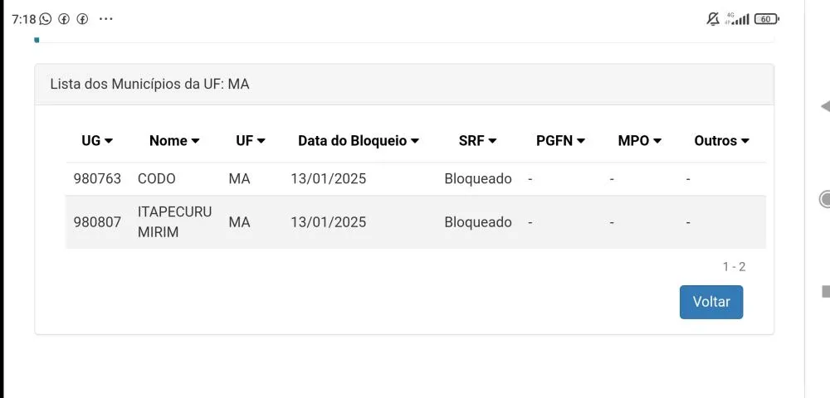Click the SRF column sort arrow
This screenshot has height=398, width=830.
(x=493, y=141)
